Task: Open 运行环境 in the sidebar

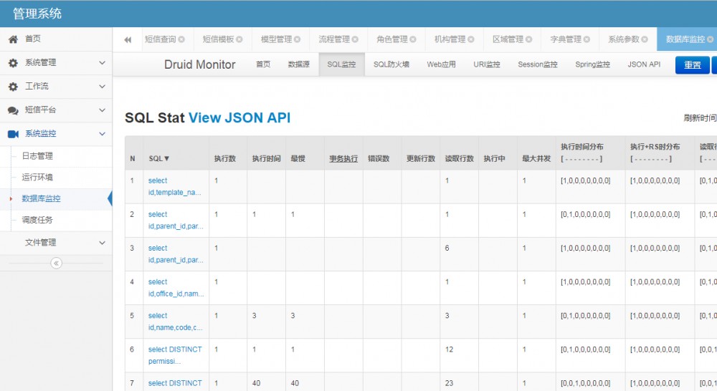Action: coord(37,177)
